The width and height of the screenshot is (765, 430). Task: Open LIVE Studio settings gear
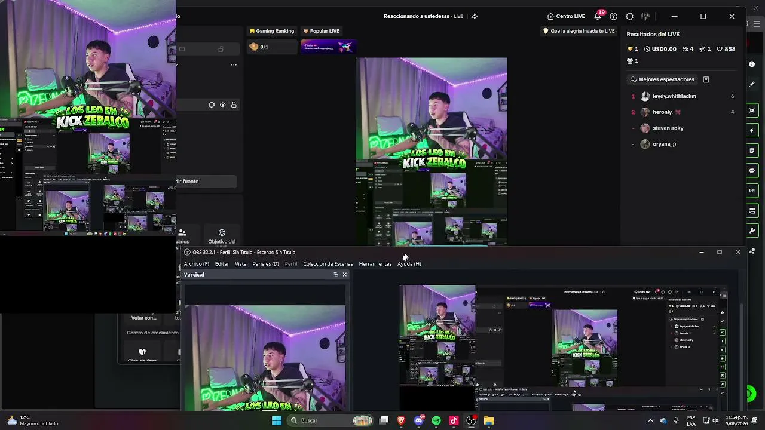coord(629,16)
